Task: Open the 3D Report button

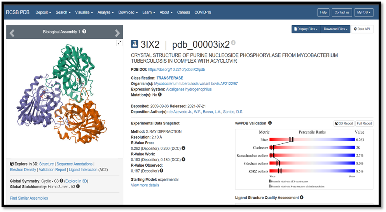Action: tap(344, 124)
